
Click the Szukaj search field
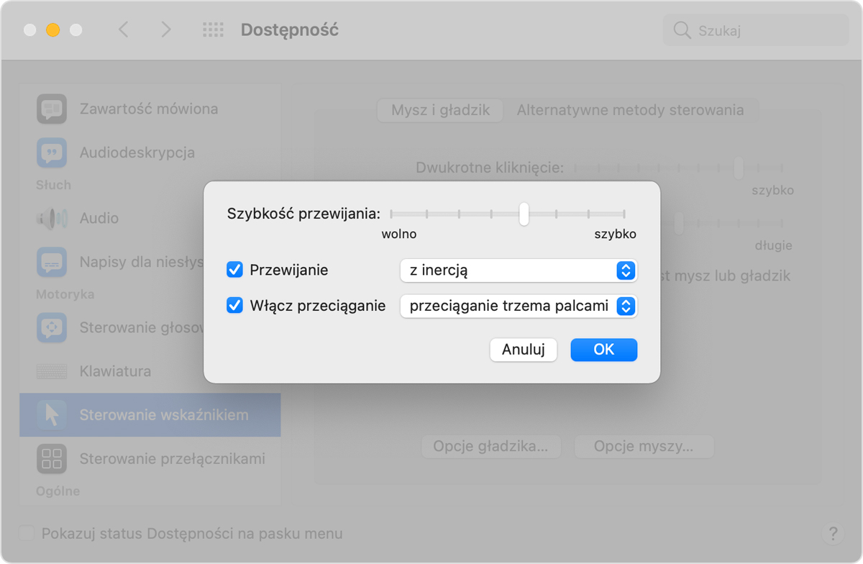pos(755,29)
